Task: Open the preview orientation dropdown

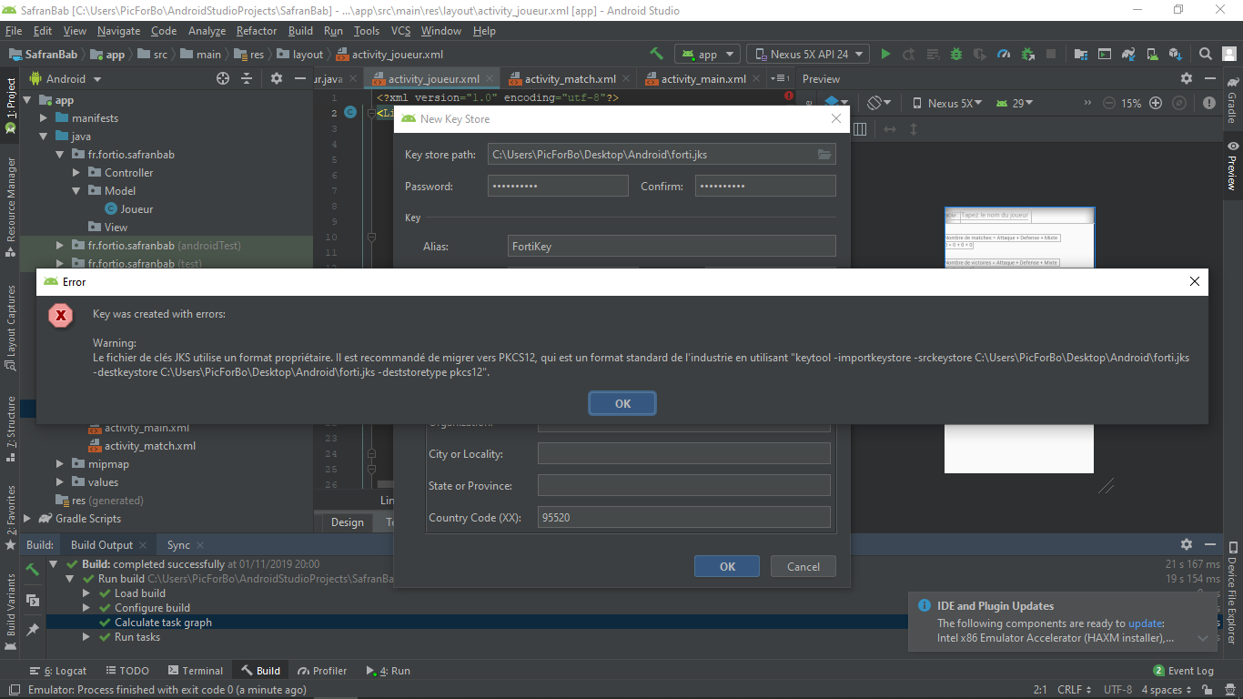Action: click(878, 103)
